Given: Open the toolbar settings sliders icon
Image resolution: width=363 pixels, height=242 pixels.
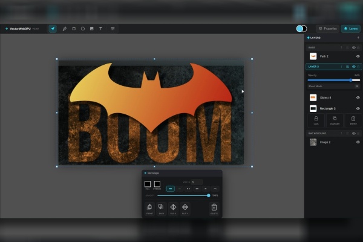Looking at the screenshot, I should pos(113,28).
